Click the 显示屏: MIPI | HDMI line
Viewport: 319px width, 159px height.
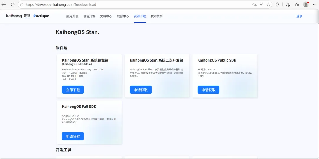click(73, 76)
